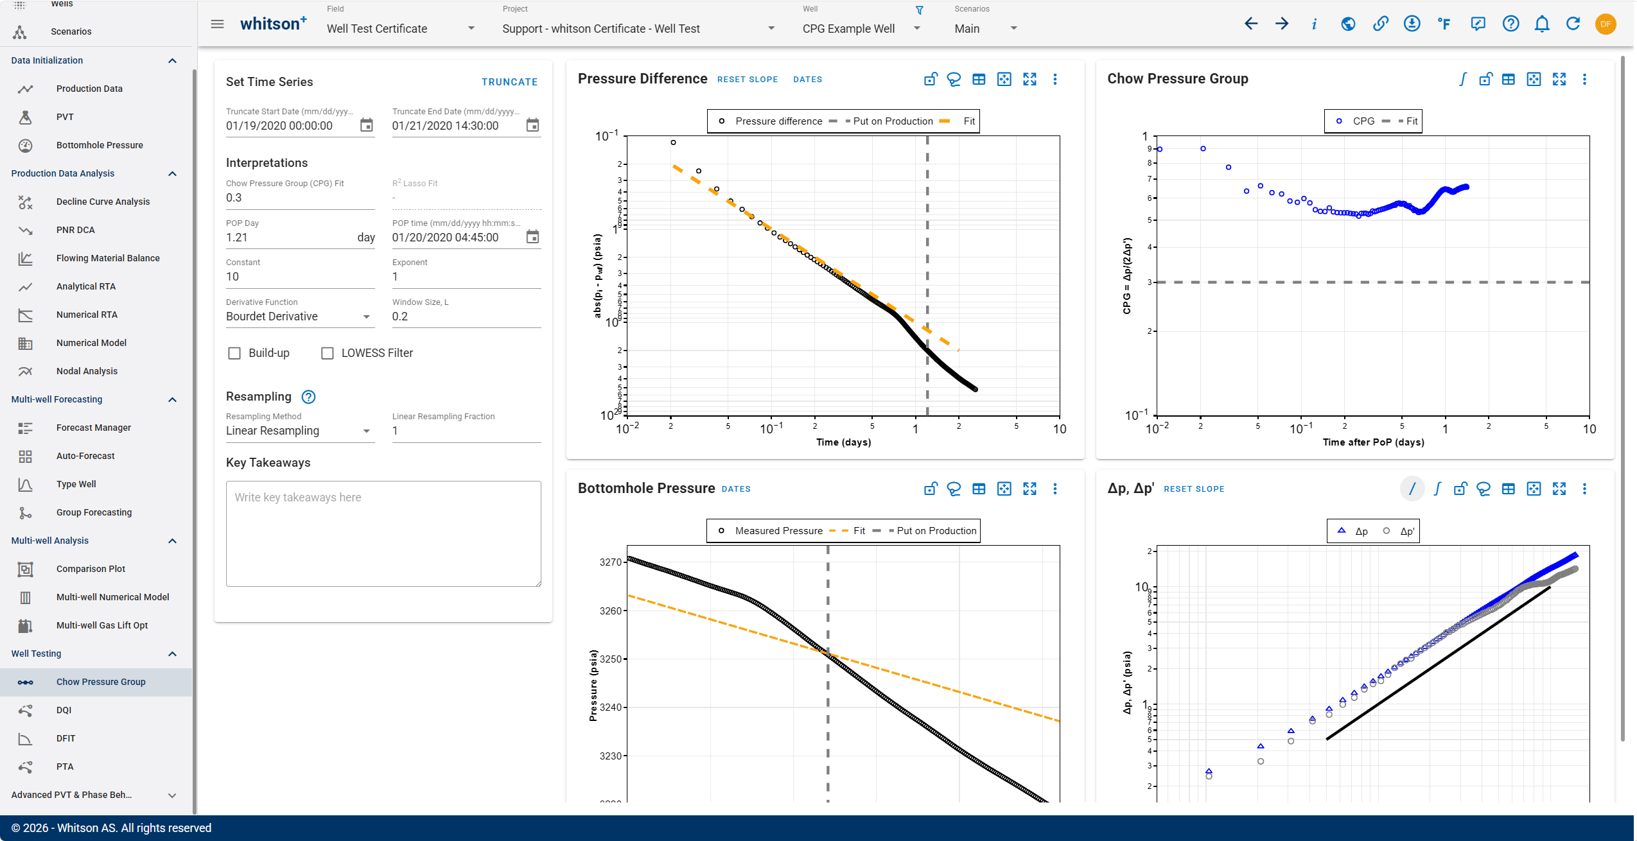Open the notifications bell icon
Screen dimensions: 1637x841
point(1542,24)
